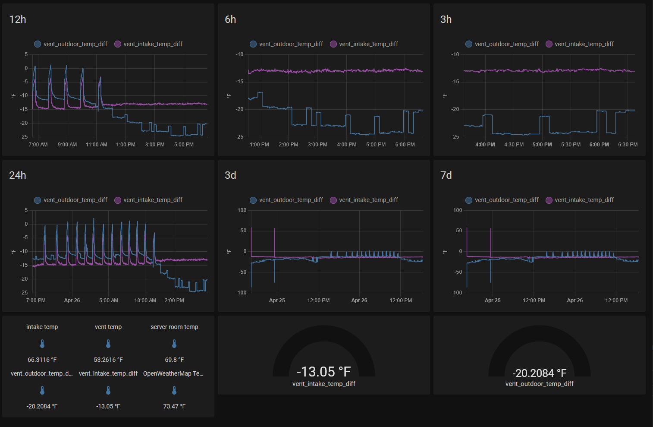Screen dimensions: 653x427
Task: Select the 7d panel title
Action: click(x=446, y=175)
